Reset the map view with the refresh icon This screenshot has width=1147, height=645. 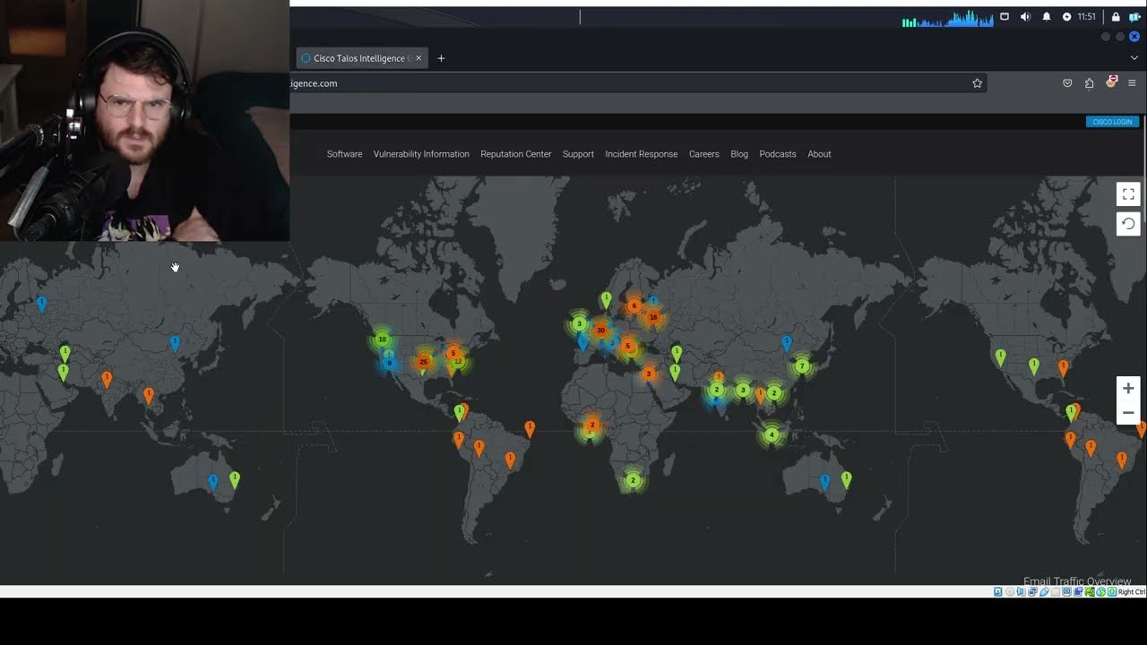tap(1128, 224)
